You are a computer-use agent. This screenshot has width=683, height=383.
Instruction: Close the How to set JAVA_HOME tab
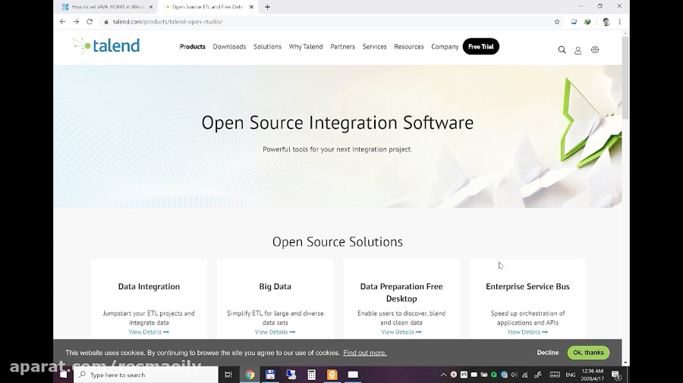pyautogui.click(x=151, y=7)
